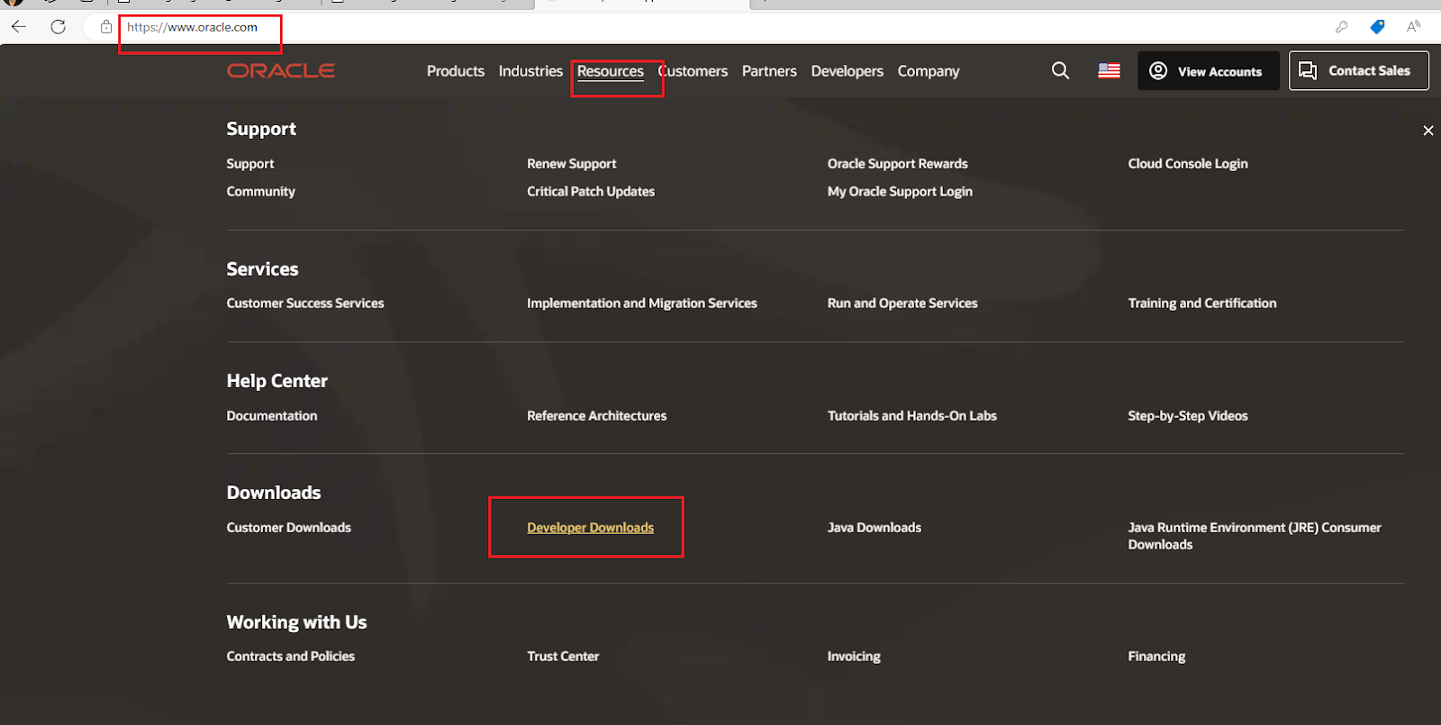Click the Developer Downloads link
The image size is (1441, 725).
point(591,528)
